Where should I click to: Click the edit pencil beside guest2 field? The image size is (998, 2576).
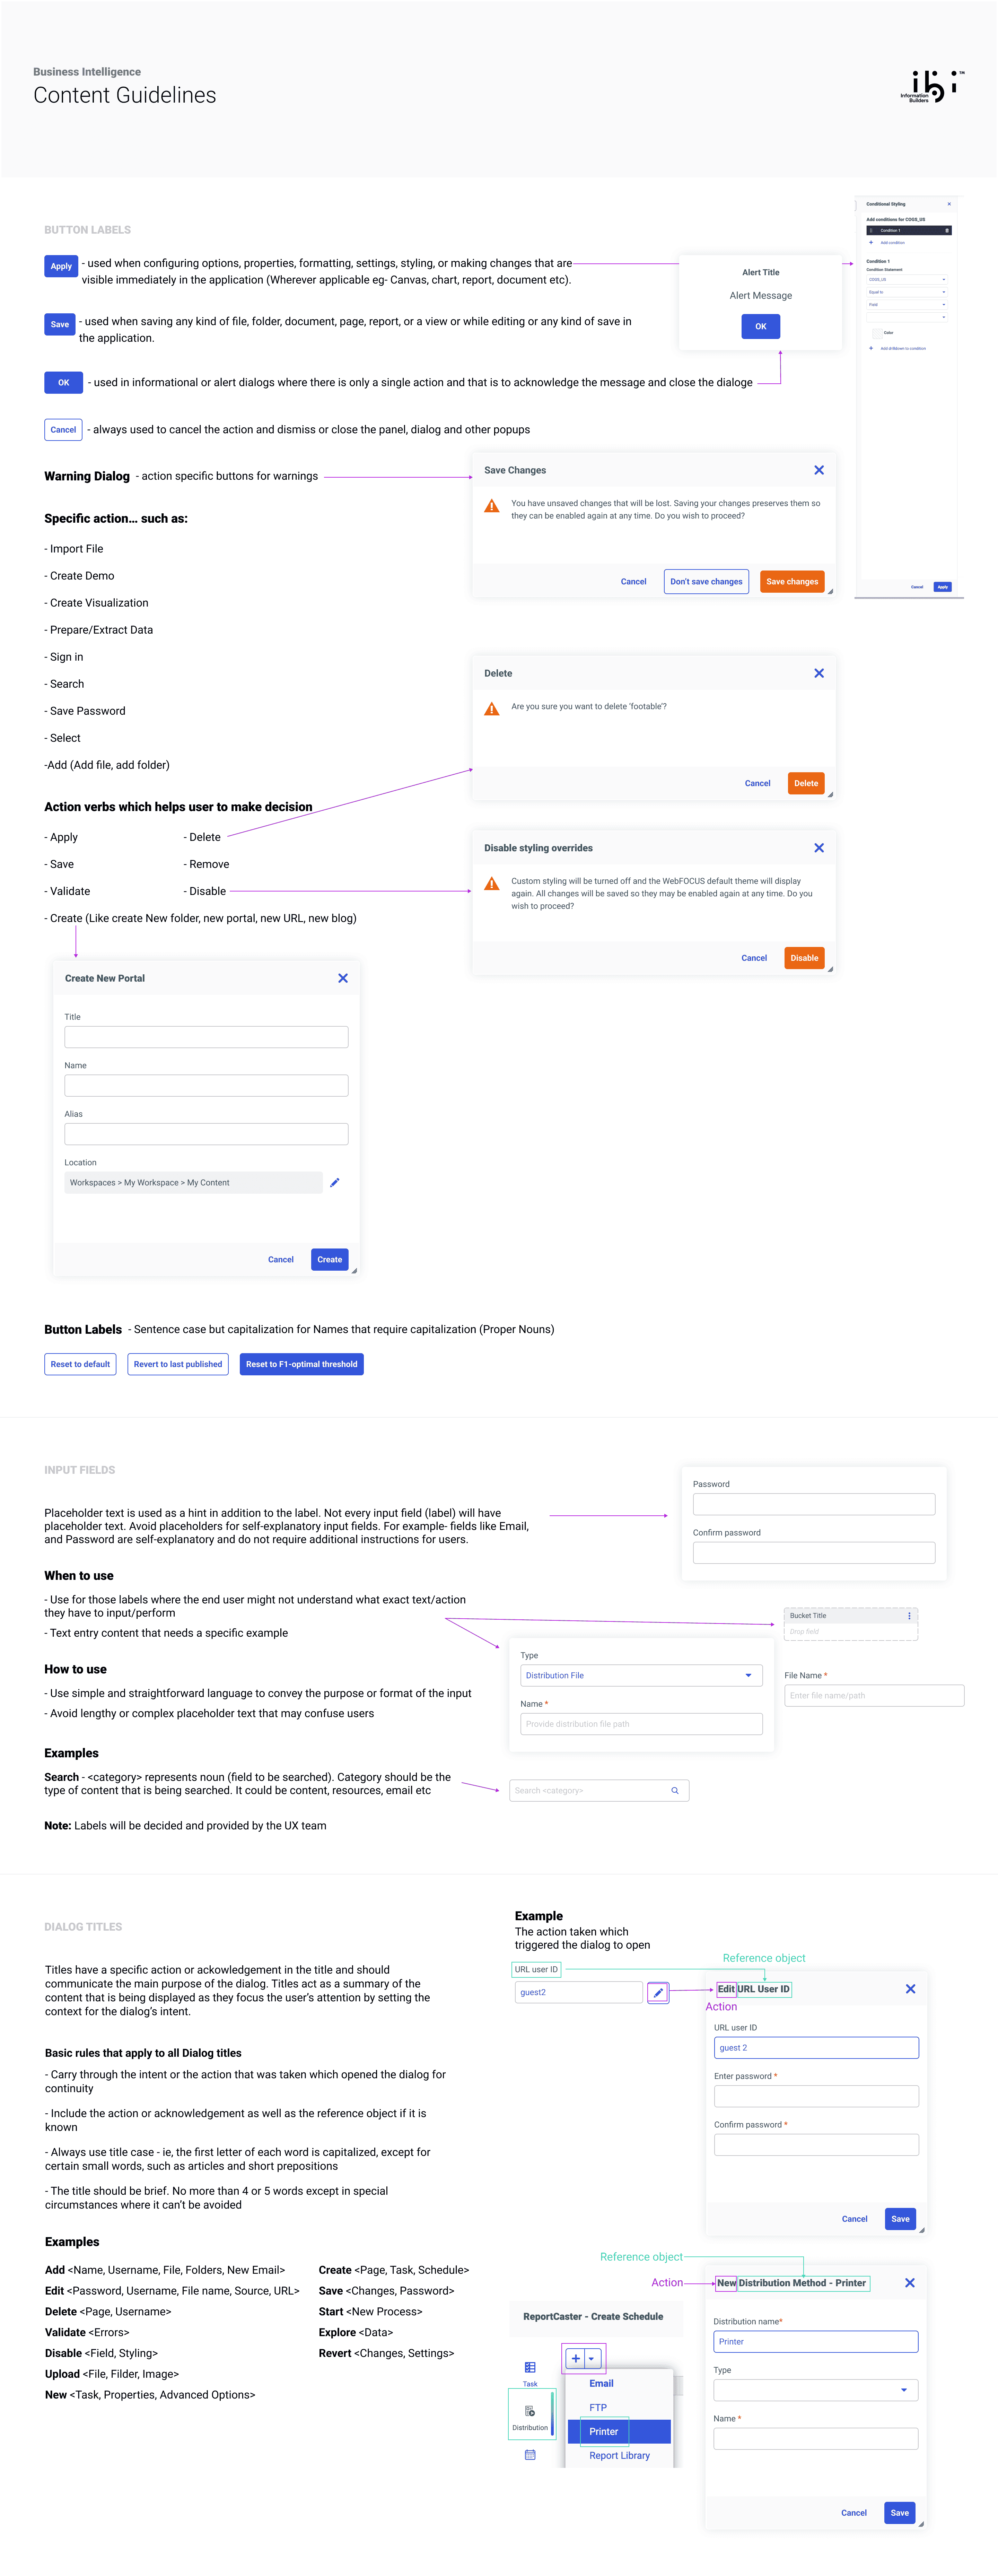click(658, 1992)
